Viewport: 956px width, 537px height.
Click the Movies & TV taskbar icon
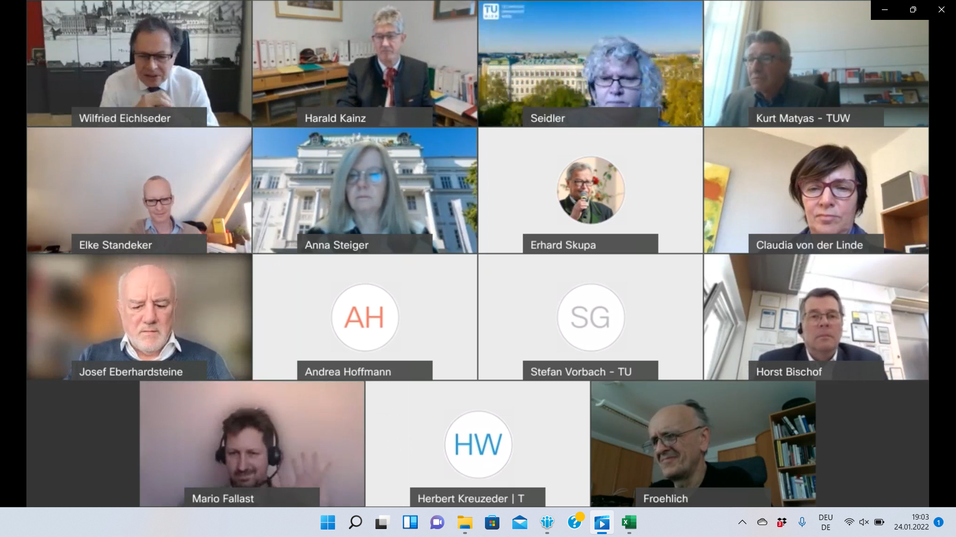(x=601, y=523)
